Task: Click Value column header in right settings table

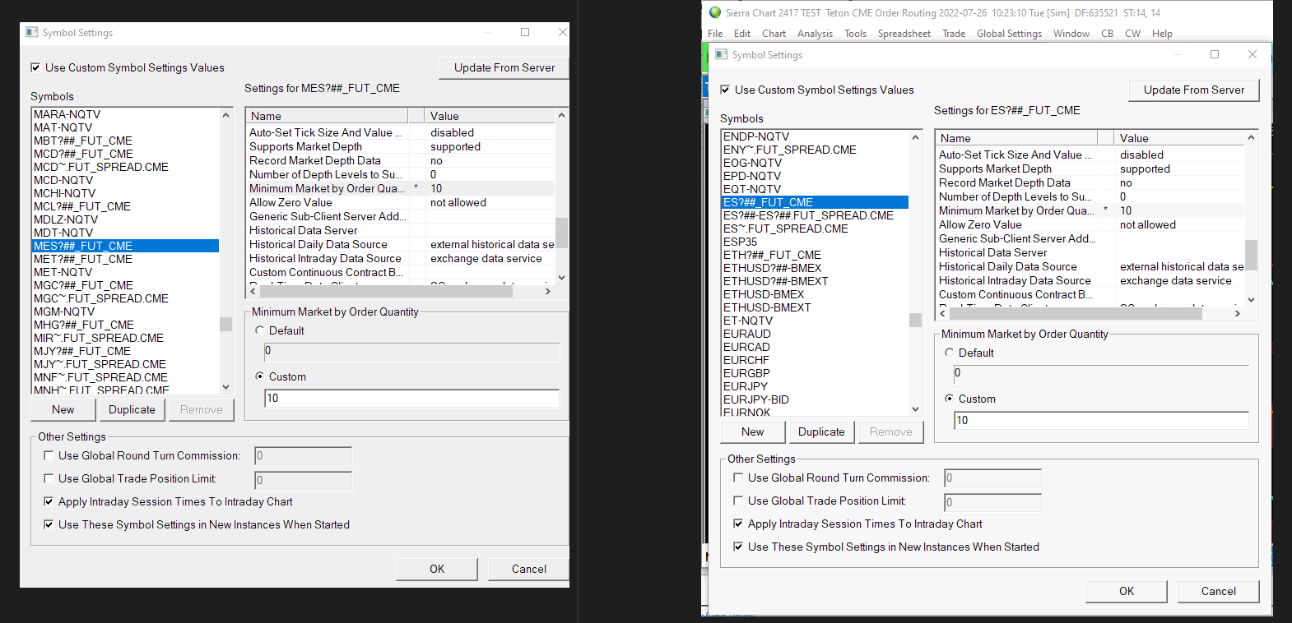Action: pyautogui.click(x=1179, y=138)
